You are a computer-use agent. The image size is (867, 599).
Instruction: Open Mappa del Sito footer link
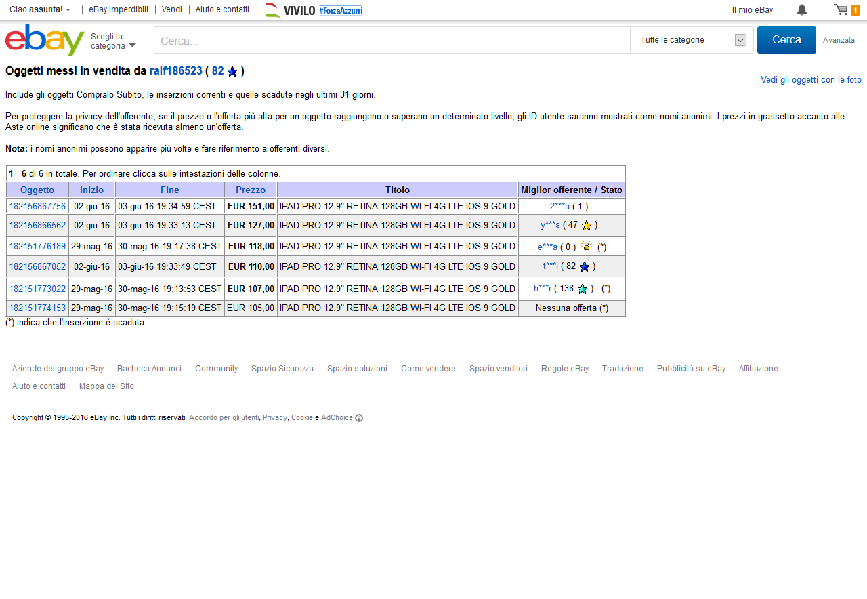click(x=106, y=386)
